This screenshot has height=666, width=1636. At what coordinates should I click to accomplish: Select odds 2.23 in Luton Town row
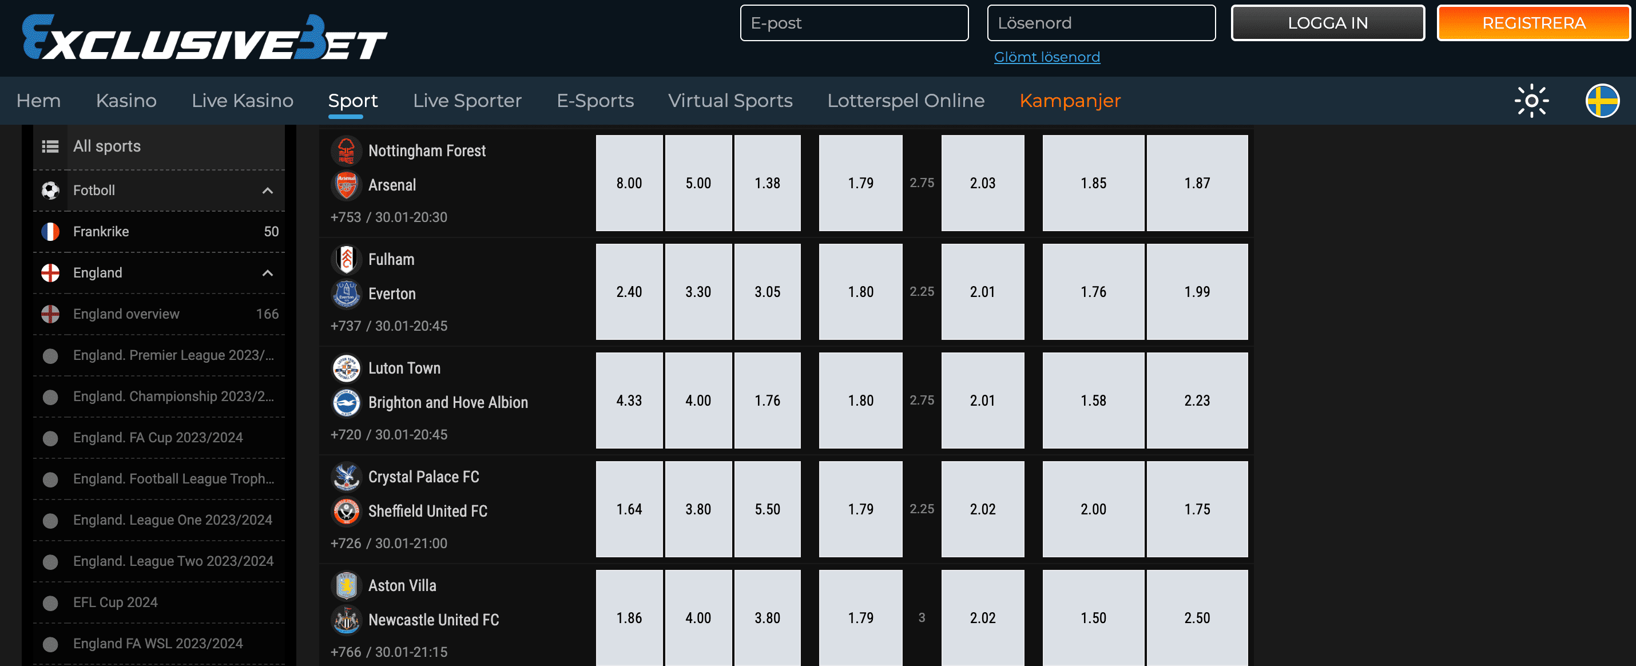click(x=1197, y=401)
